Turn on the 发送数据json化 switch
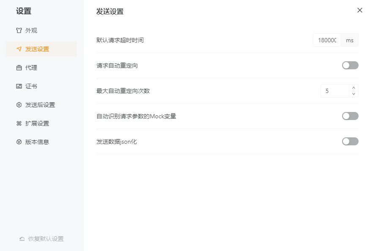 350,141
